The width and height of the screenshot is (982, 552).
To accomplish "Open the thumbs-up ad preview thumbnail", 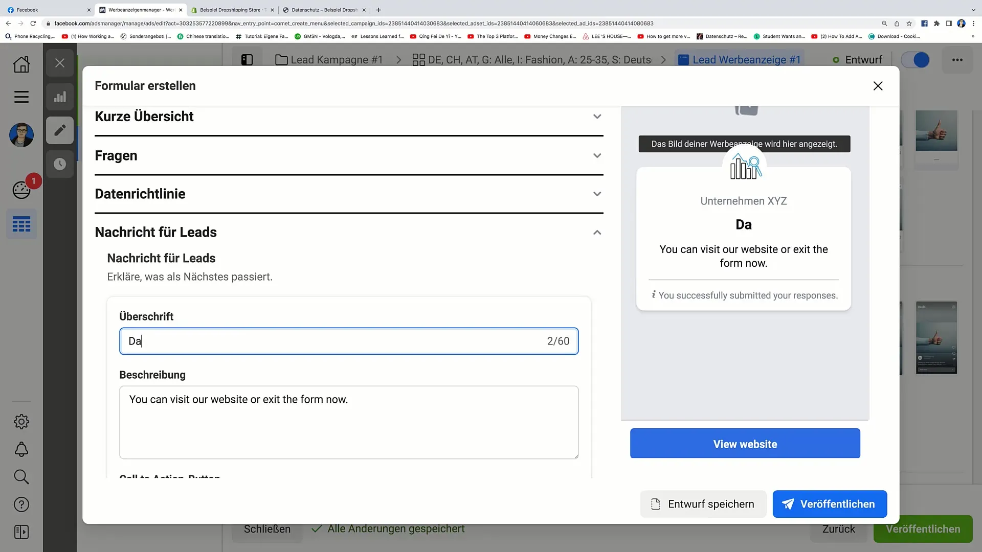I will tap(936, 130).
